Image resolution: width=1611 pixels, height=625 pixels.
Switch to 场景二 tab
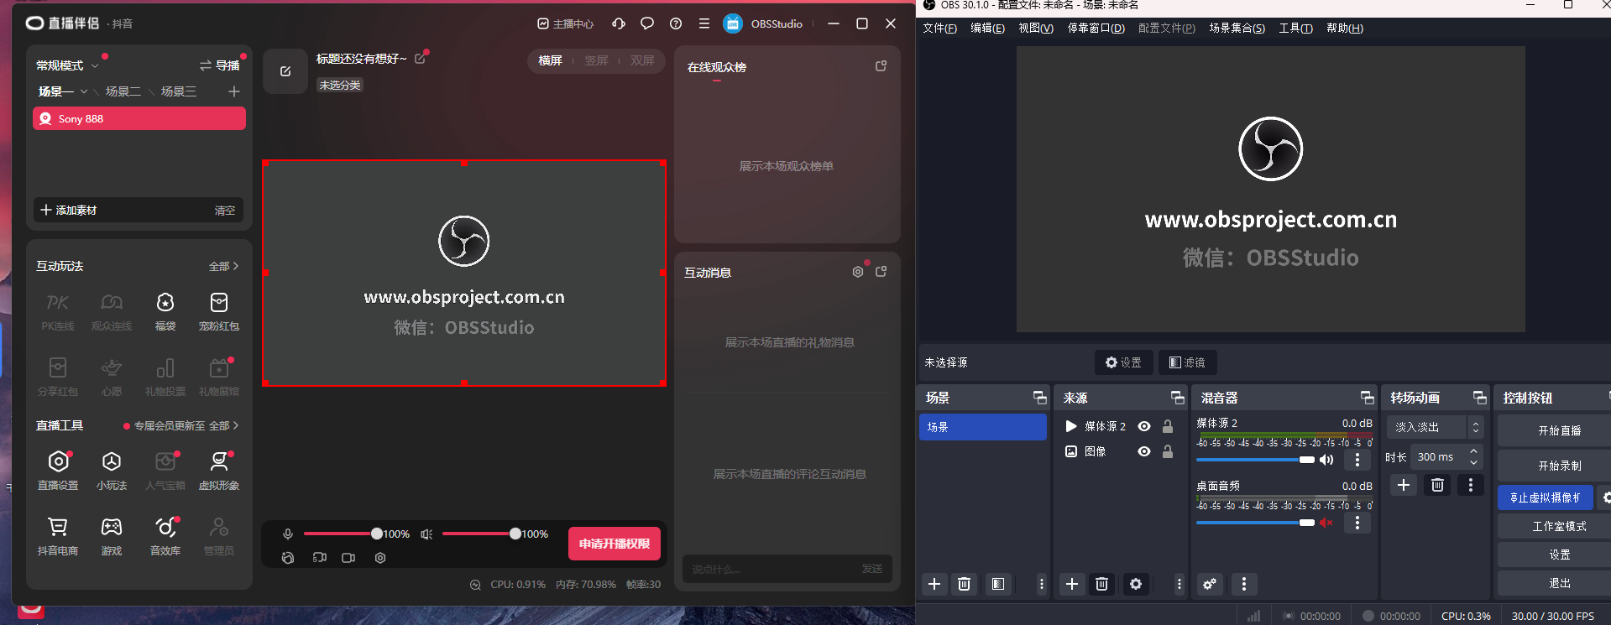123,91
